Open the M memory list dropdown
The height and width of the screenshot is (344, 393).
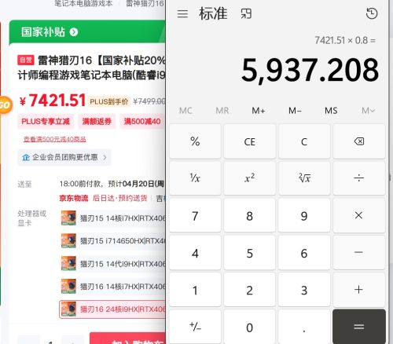pyautogui.click(x=368, y=111)
